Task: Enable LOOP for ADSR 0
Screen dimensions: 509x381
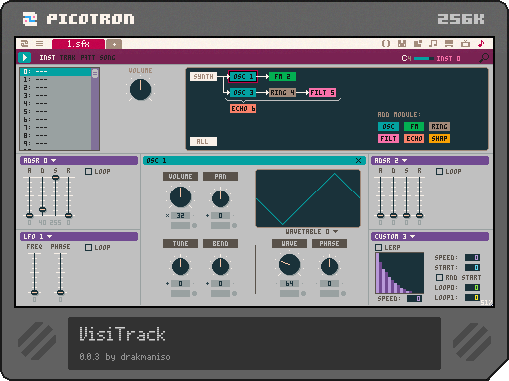Action: [x=88, y=171]
